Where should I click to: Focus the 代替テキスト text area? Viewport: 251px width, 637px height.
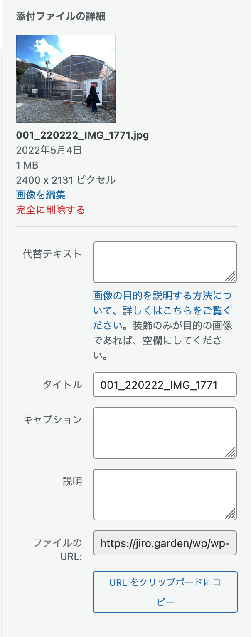coord(164,262)
